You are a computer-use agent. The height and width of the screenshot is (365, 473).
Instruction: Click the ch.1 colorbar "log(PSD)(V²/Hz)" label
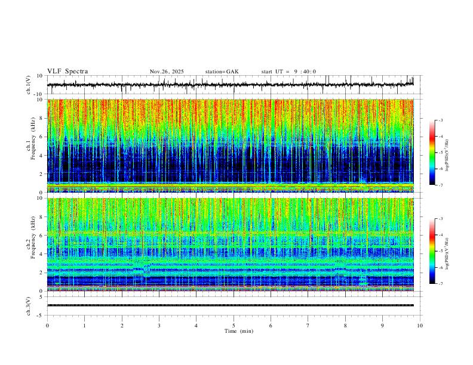click(x=447, y=155)
